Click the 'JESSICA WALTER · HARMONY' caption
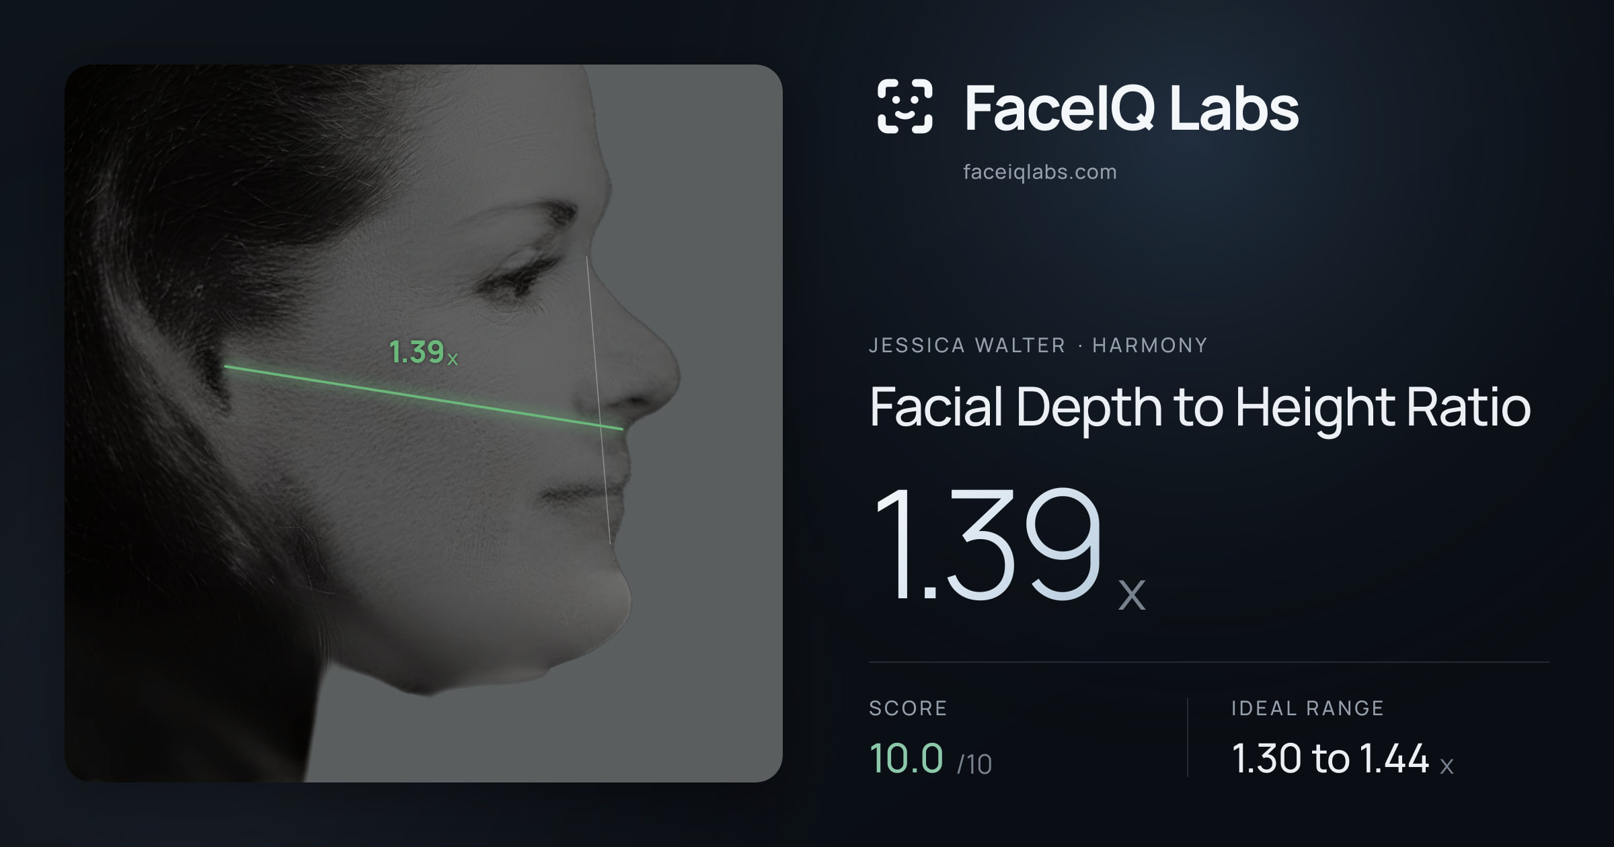The height and width of the screenshot is (847, 1614). click(1038, 346)
